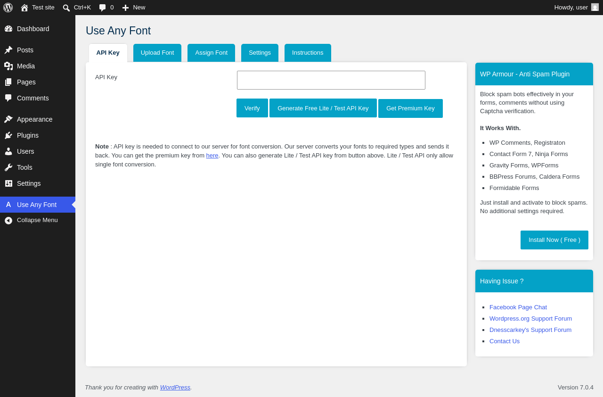Click the Users person icon
The width and height of the screenshot is (603, 397).
coord(8,151)
